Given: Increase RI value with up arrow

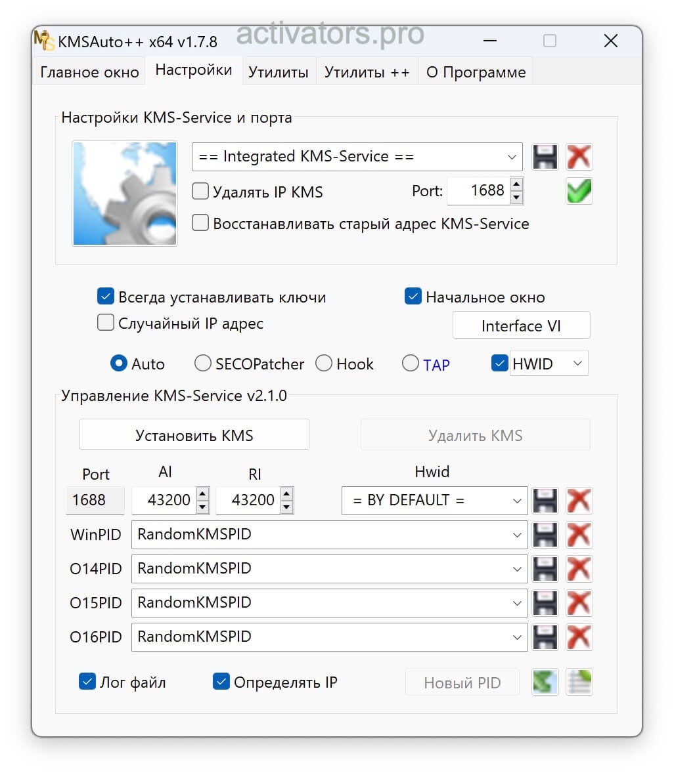Looking at the screenshot, I should click(x=286, y=494).
